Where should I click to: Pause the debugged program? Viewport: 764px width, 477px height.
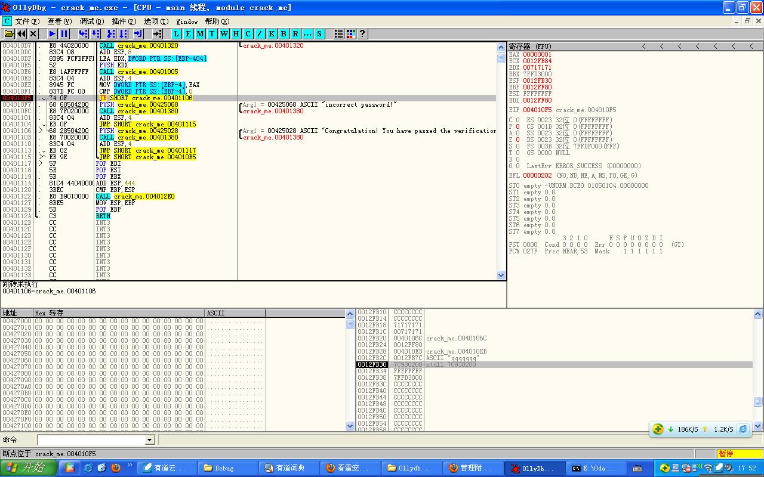click(64, 34)
